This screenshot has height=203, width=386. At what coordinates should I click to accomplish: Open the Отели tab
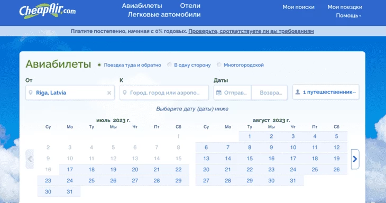coord(190,6)
